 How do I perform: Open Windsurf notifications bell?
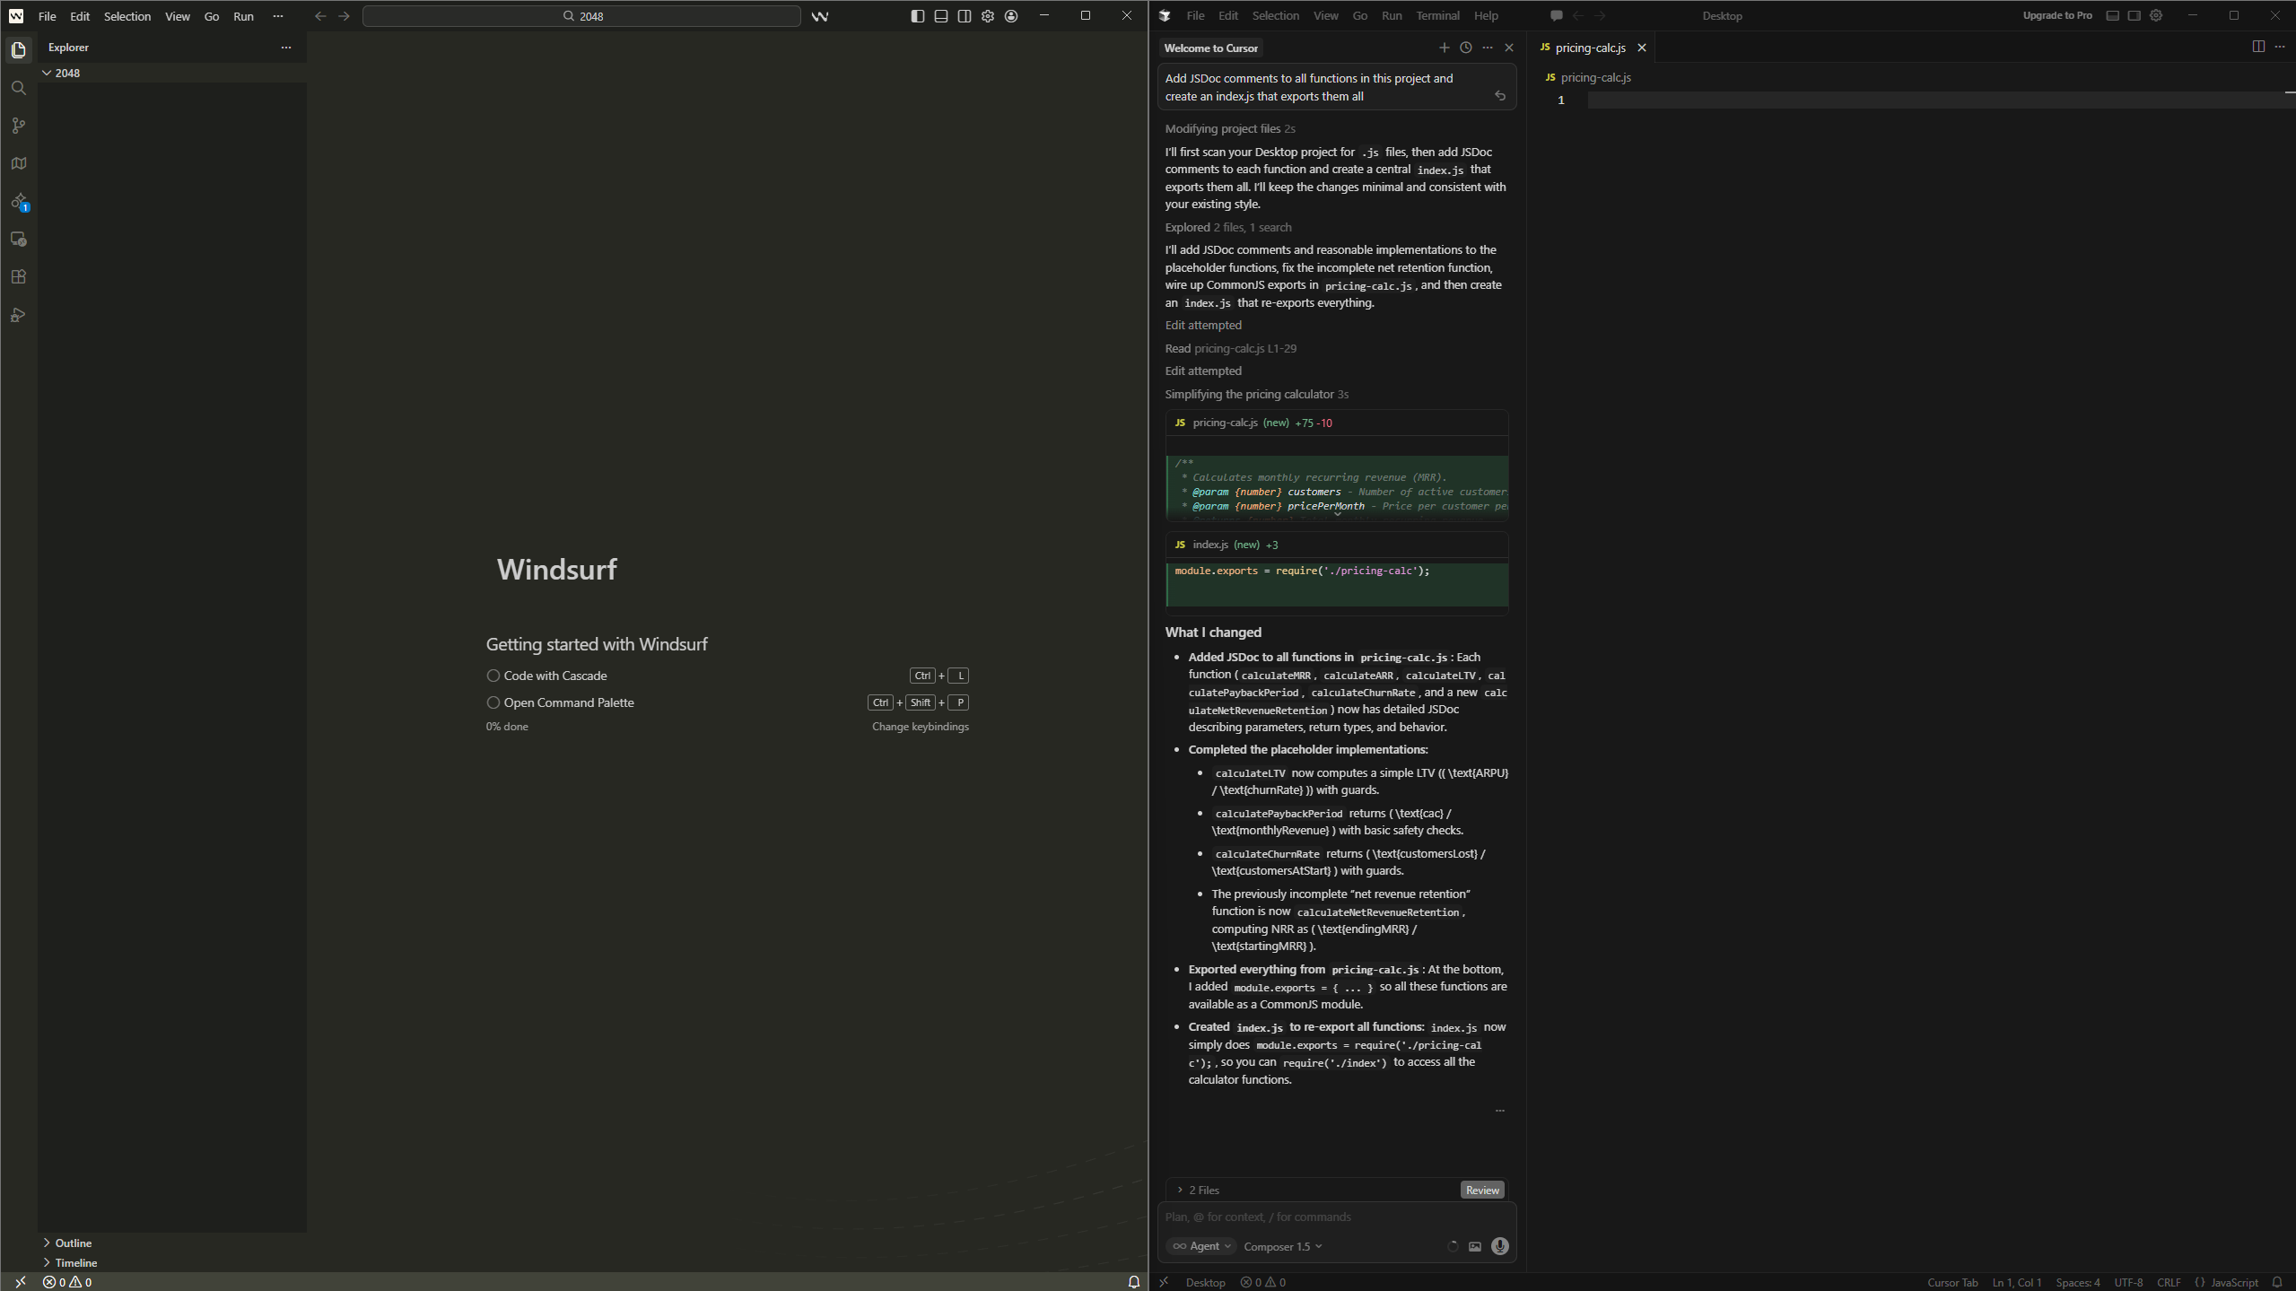(1133, 1282)
